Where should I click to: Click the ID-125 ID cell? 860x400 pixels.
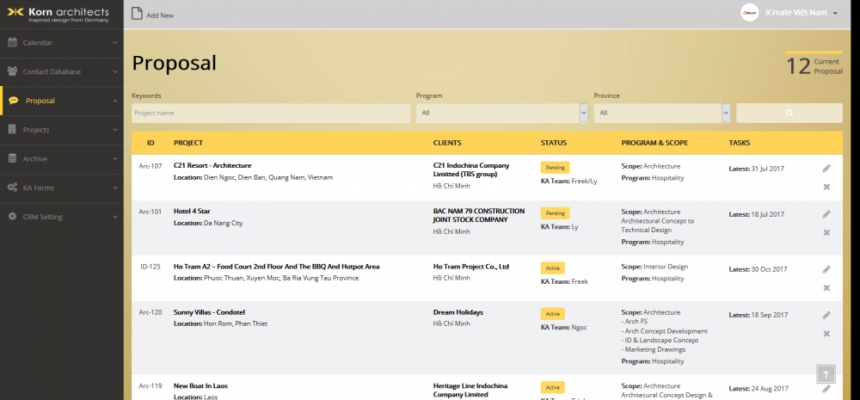[150, 267]
